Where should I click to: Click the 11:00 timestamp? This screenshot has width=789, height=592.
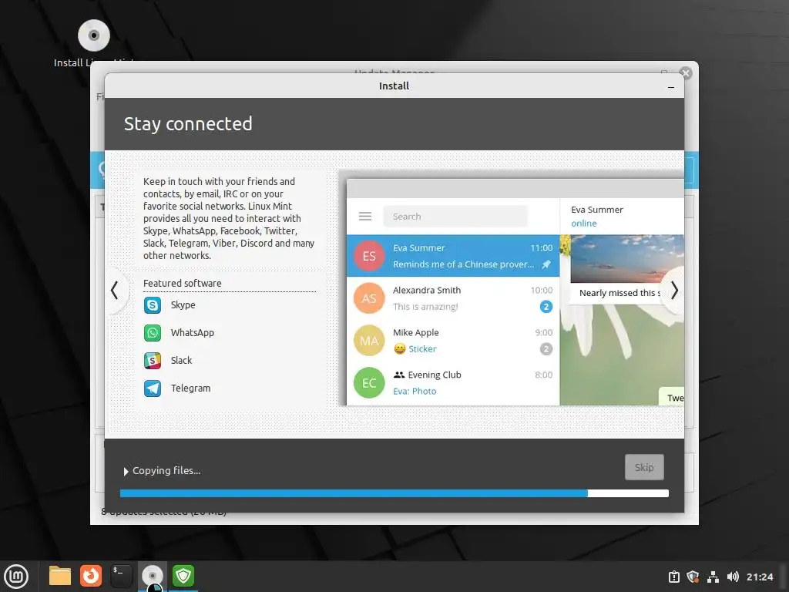(542, 248)
